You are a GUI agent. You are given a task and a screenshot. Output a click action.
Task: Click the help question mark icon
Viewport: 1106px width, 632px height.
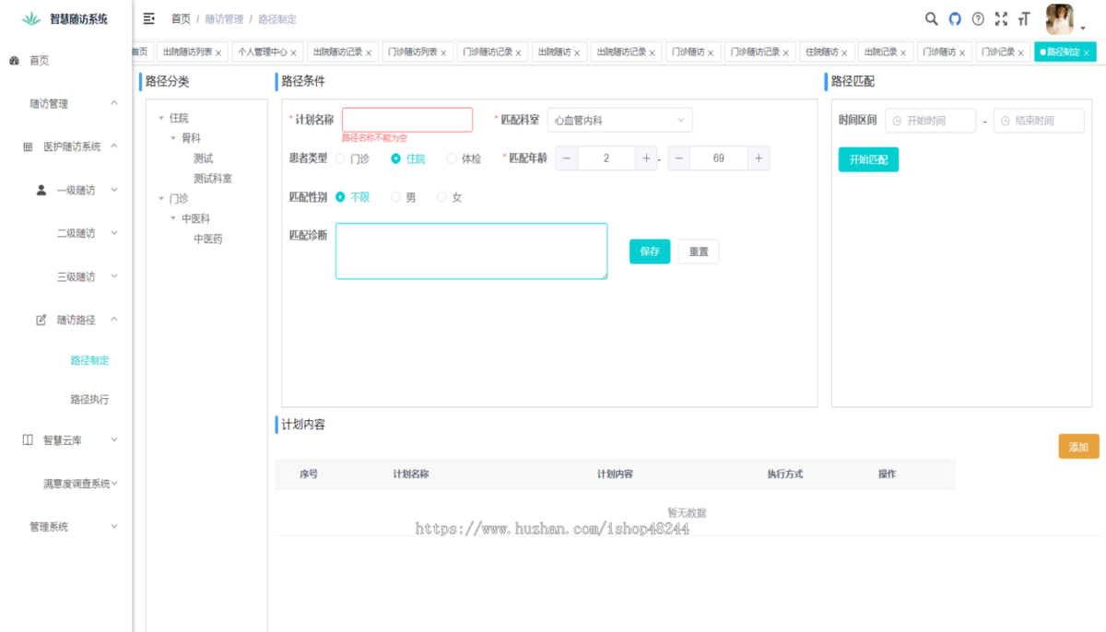978,18
